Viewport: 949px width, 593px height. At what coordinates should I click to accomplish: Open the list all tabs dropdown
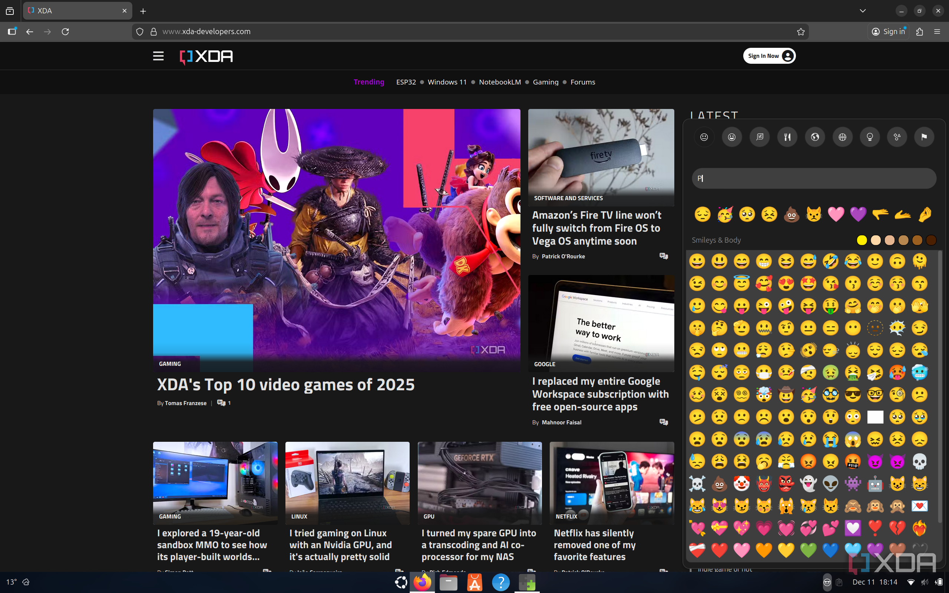click(x=862, y=11)
